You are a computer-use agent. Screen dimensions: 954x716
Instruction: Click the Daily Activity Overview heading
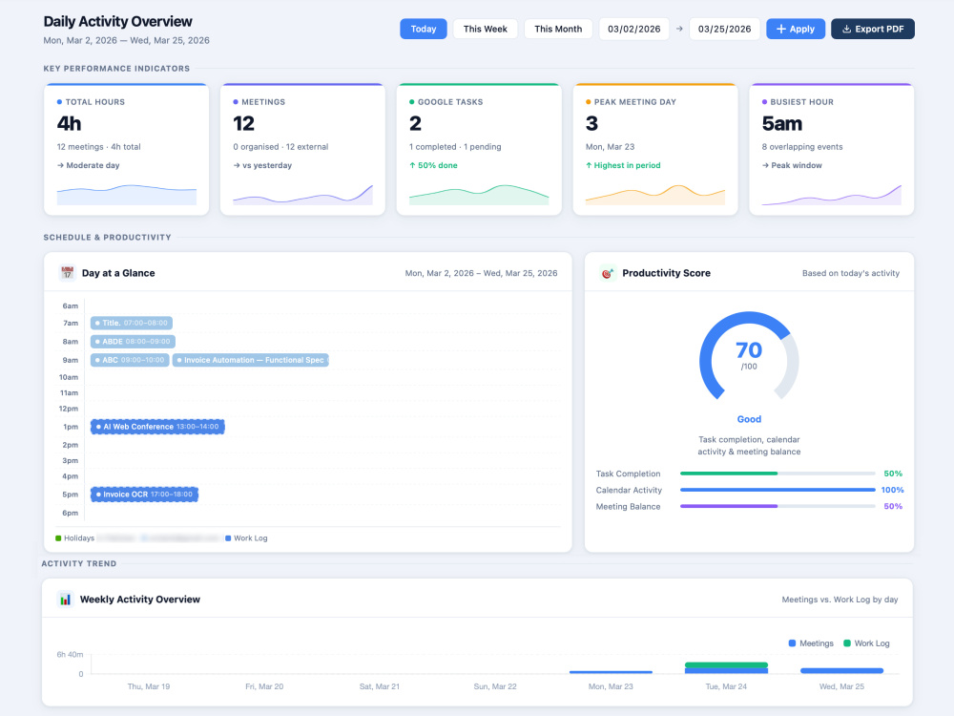click(x=117, y=21)
